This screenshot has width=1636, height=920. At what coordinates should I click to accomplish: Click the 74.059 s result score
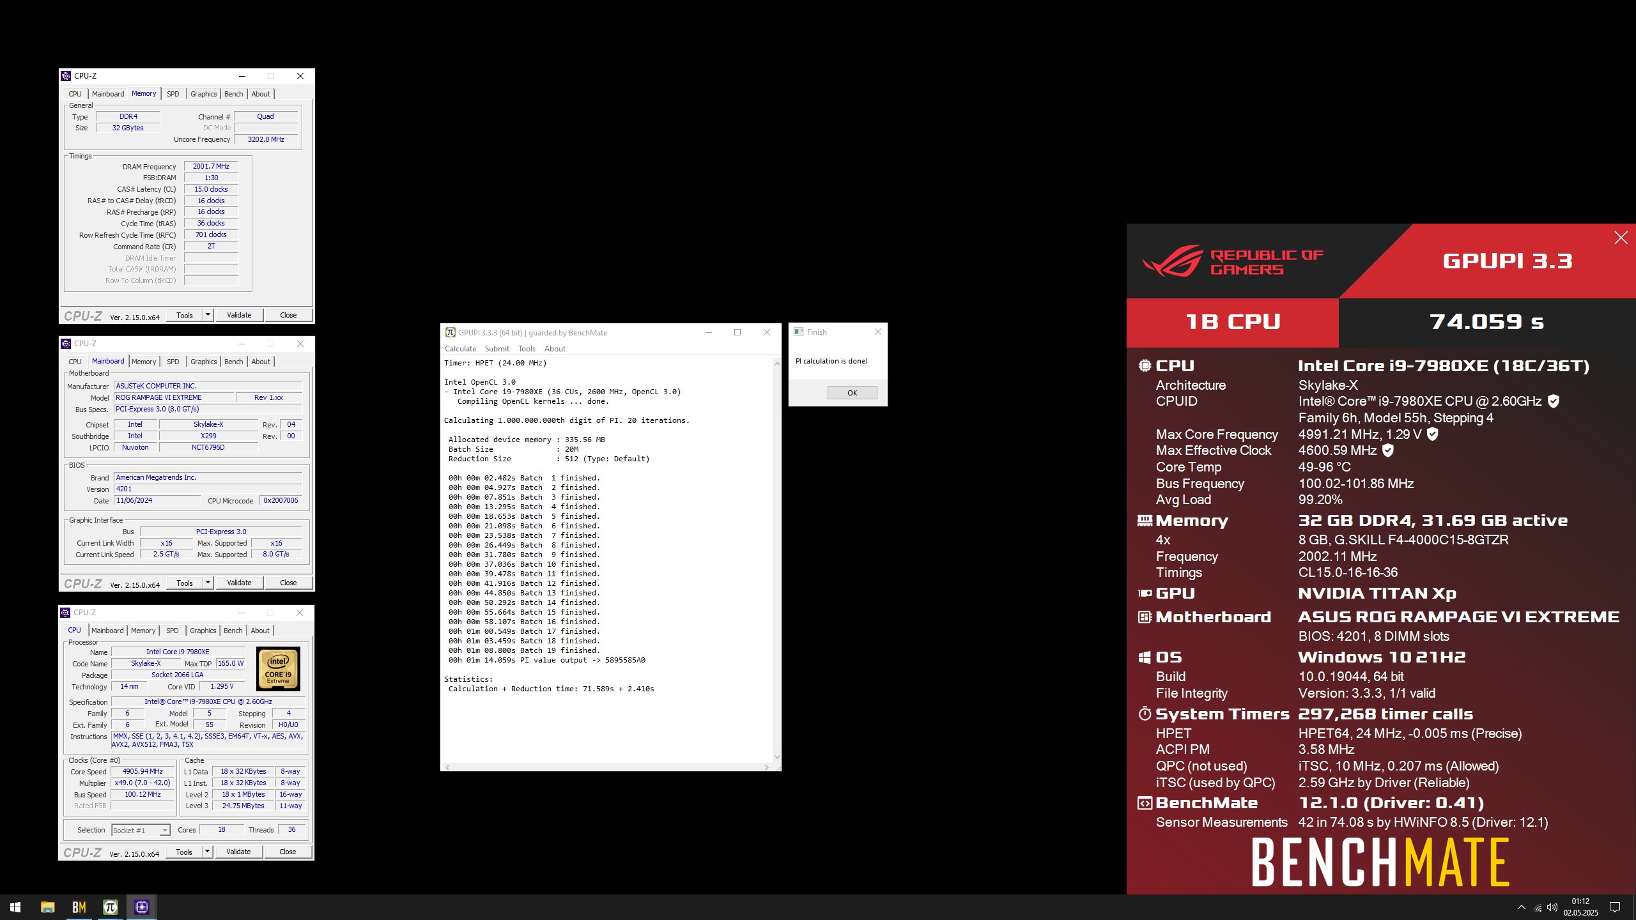click(1486, 321)
